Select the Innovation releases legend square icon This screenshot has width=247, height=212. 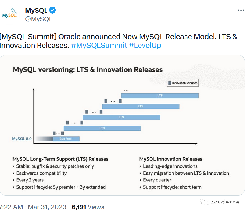pos(170,83)
